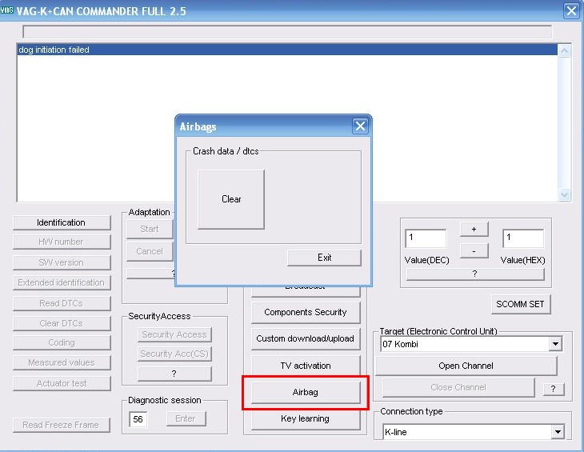This screenshot has height=452, width=584.
Task: Click the Value(HEX) input field
Action: click(523, 238)
